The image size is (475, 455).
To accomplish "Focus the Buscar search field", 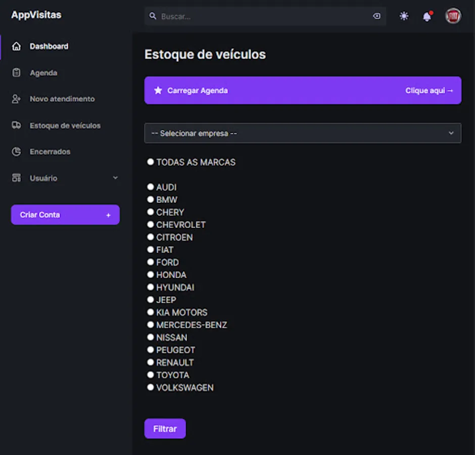I will (263, 17).
